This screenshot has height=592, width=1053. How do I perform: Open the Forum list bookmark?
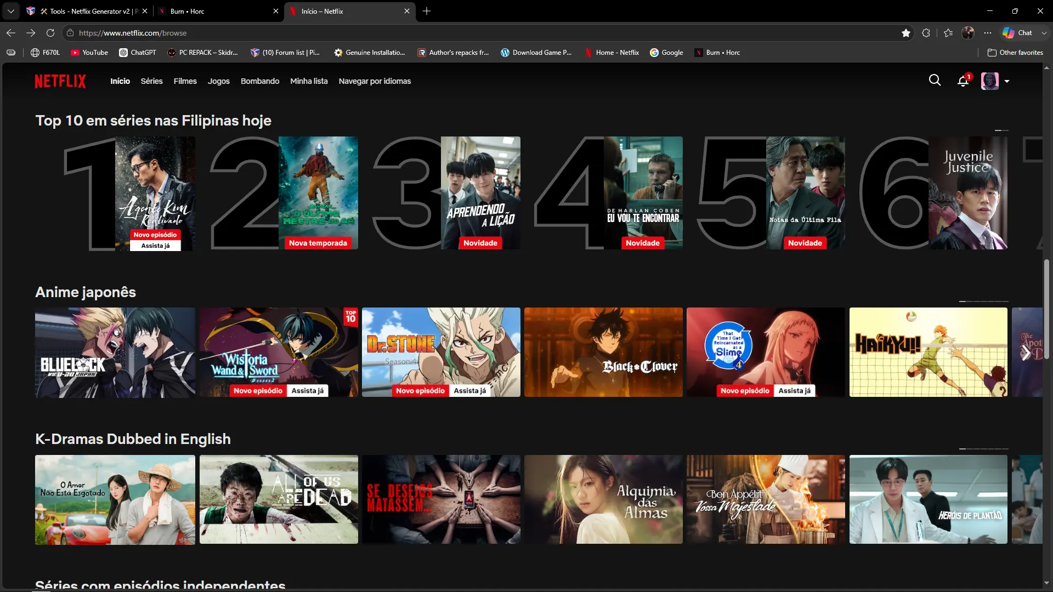[x=285, y=53]
